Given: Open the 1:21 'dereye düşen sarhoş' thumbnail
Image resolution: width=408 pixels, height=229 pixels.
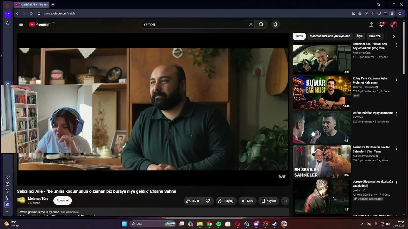Looking at the screenshot, I should [x=322, y=196].
